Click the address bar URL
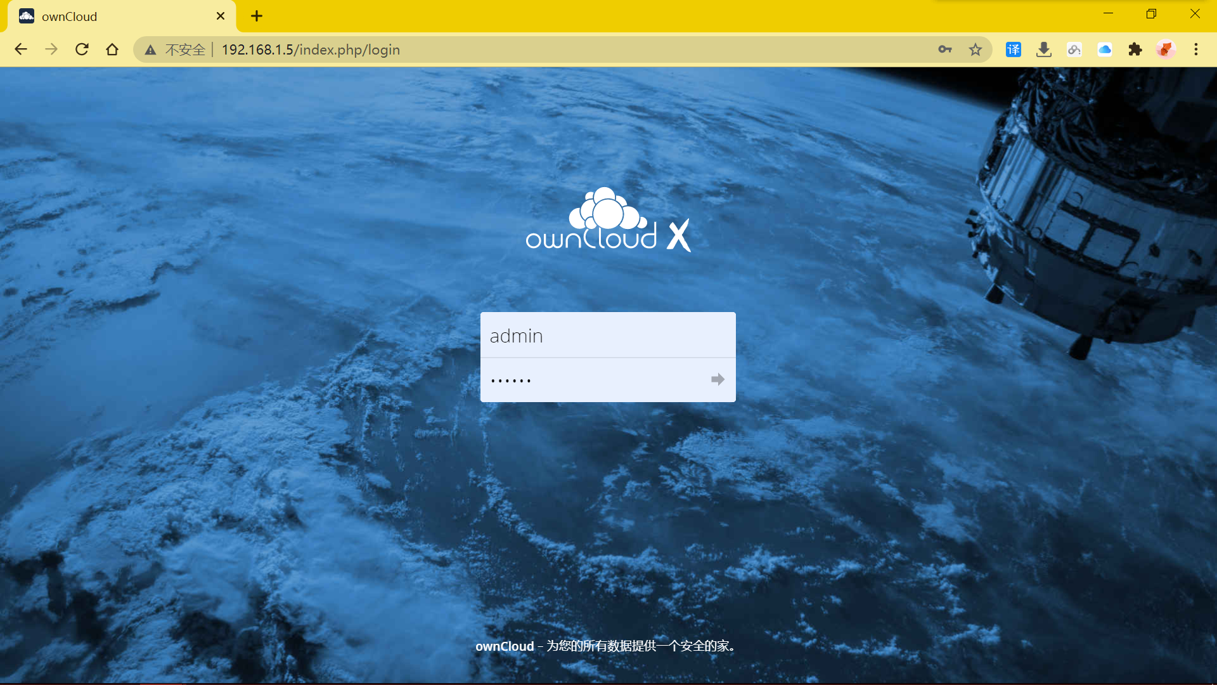Viewport: 1217px width, 685px height. click(x=311, y=49)
